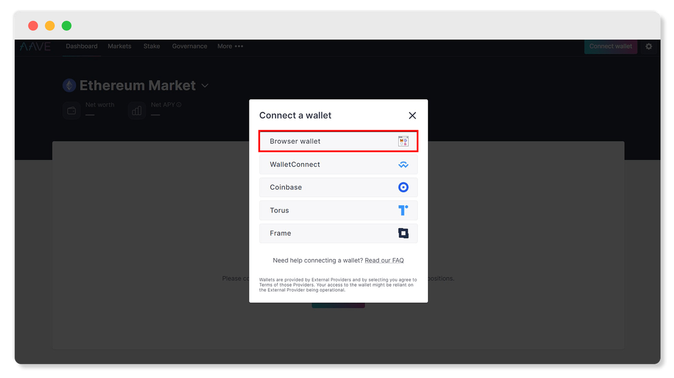Click 'Need help connecting a wallet?' text
The image size is (674, 378).
coord(318,260)
